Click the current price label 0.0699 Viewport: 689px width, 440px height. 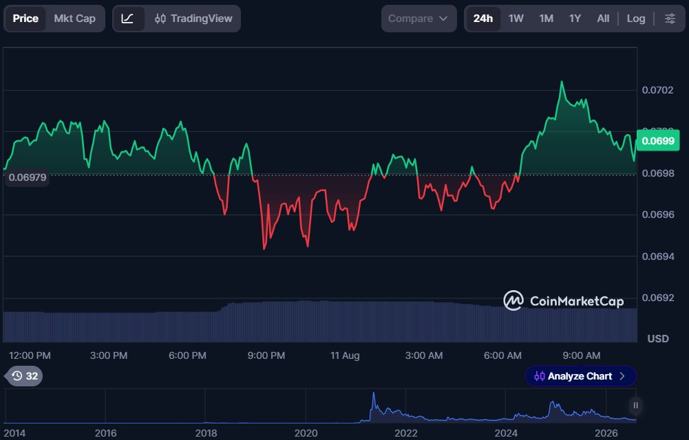pyautogui.click(x=658, y=141)
